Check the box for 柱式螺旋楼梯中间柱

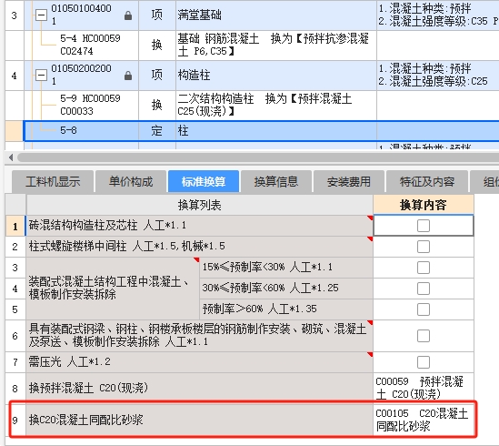click(x=424, y=247)
